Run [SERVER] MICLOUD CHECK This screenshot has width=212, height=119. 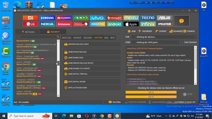click(x=92, y=44)
